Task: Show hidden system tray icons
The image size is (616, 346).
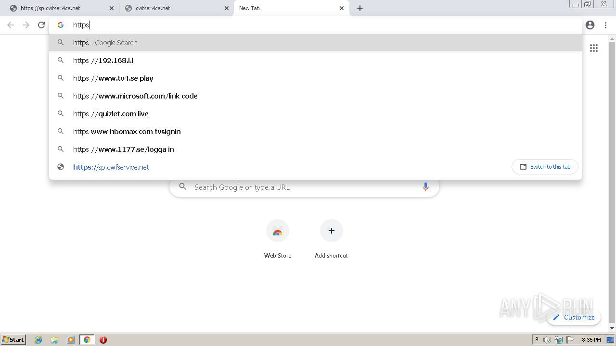Action: tap(537, 340)
